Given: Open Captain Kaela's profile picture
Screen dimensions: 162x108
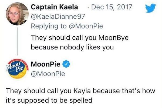Looking at the screenshot, I should pos(17,14).
